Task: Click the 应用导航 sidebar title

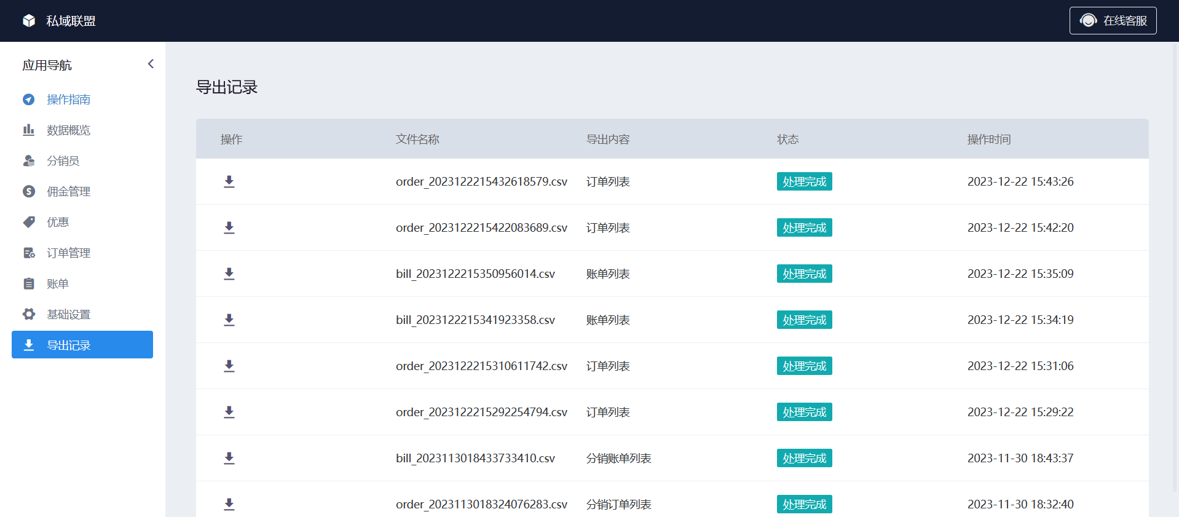Action: click(47, 65)
